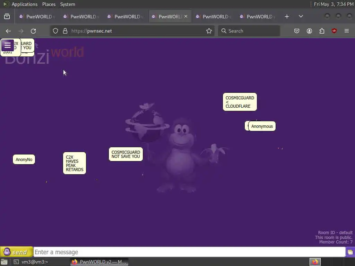Close the active PwnWORLD tab
The width and height of the screenshot is (355, 266).
[186, 17]
